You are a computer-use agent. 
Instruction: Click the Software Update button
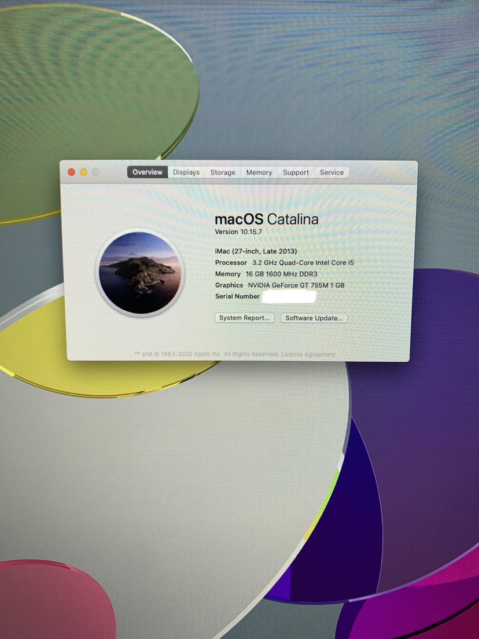(x=314, y=318)
